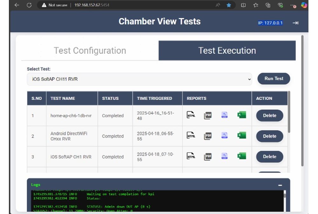The width and height of the screenshot is (318, 214).
Task: Collapse the Logs panel
Action: point(280,185)
